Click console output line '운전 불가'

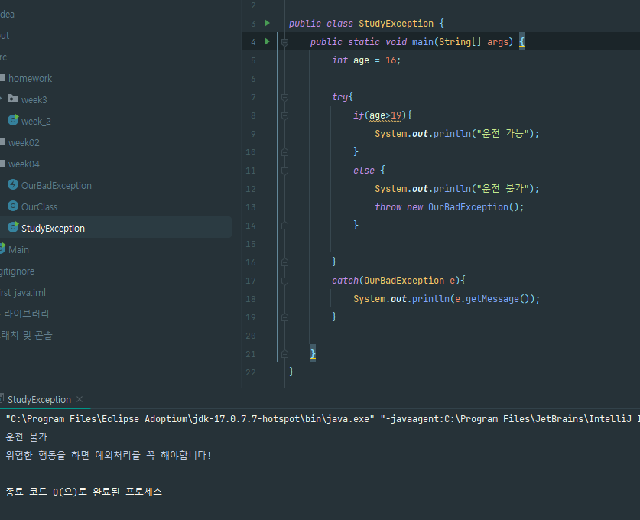point(27,437)
